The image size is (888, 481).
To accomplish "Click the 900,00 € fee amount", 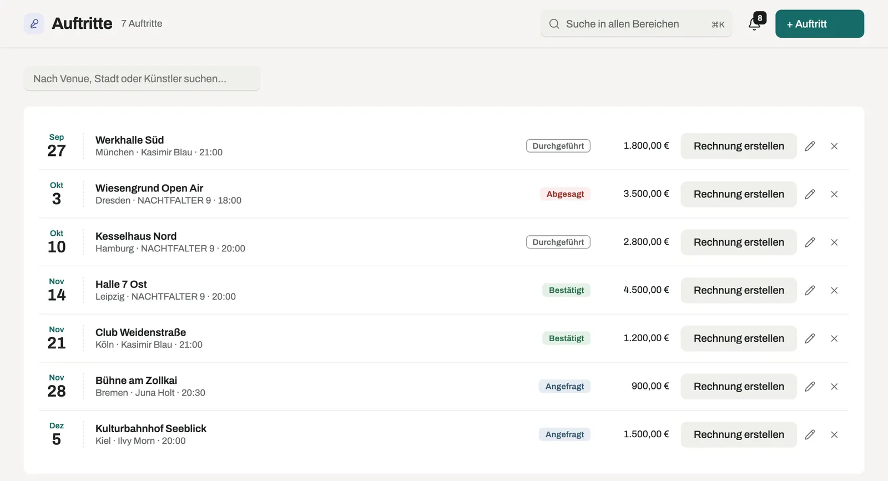I will click(650, 386).
